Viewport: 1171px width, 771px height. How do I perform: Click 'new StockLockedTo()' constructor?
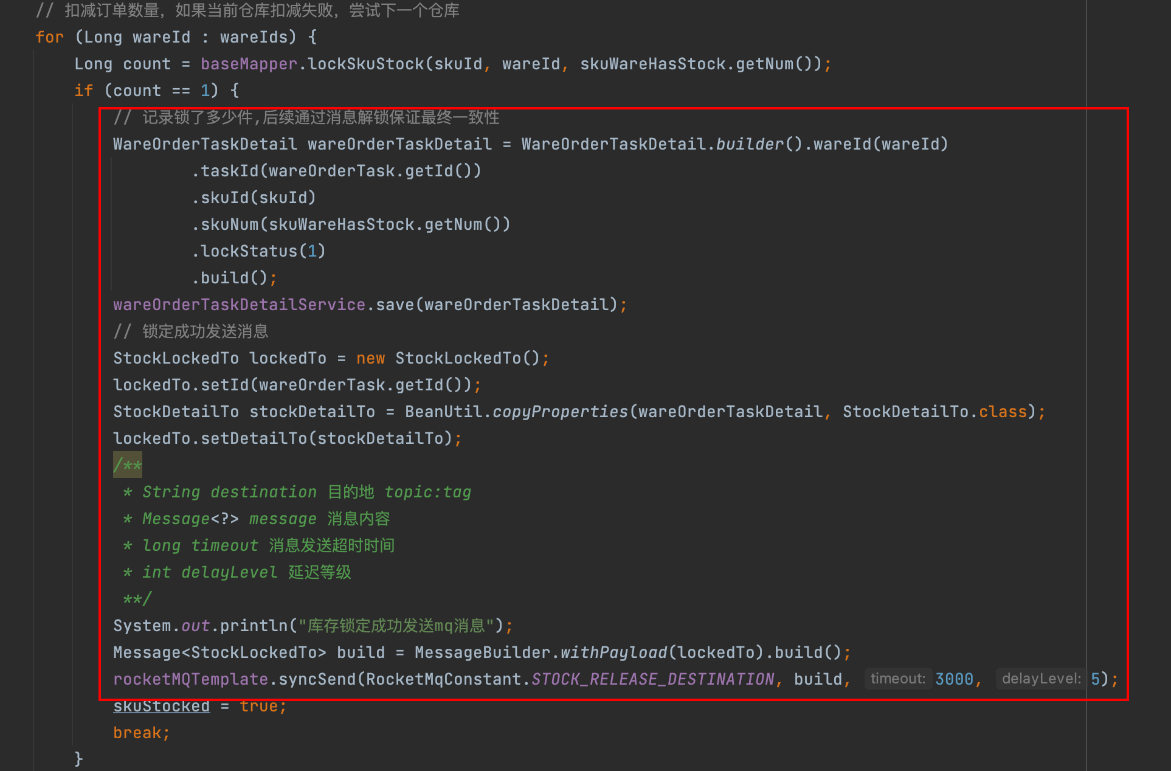tap(448, 358)
